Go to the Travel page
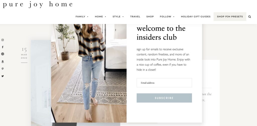 pyautogui.click(x=135, y=16)
